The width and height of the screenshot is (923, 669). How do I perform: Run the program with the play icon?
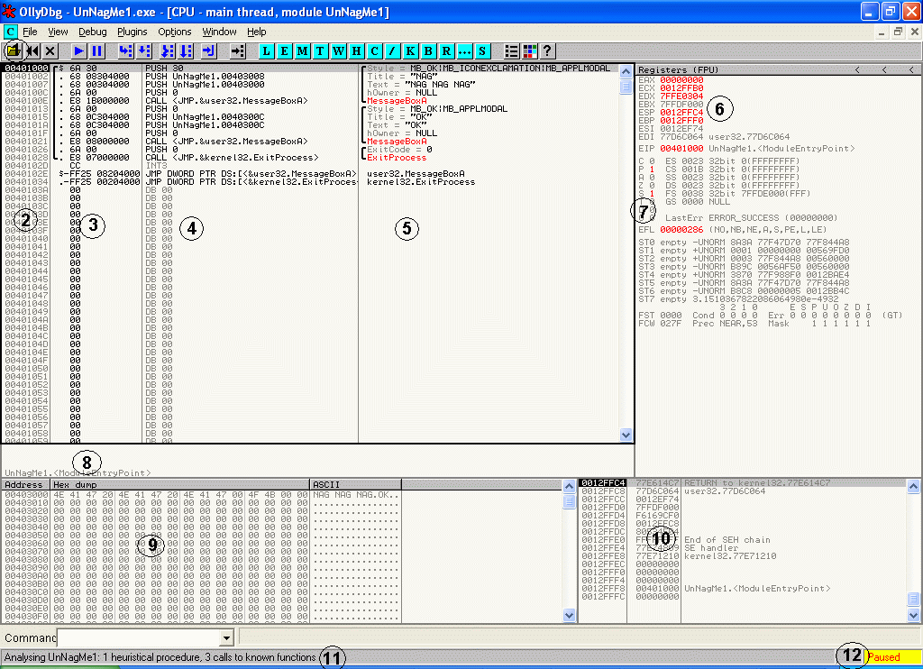pyautogui.click(x=79, y=51)
